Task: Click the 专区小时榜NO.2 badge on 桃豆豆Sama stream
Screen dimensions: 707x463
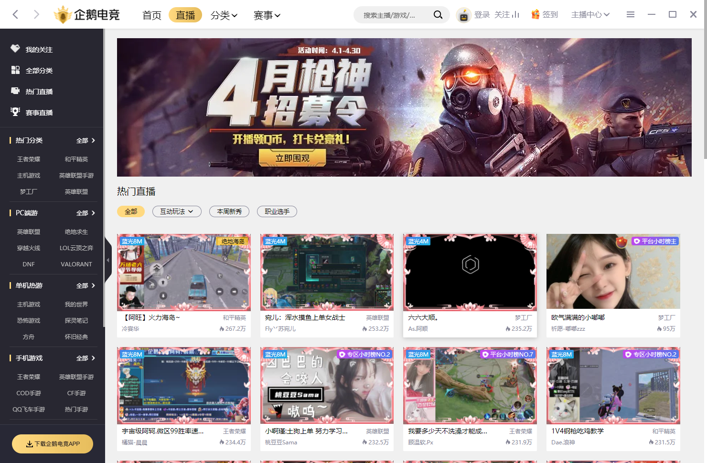Action: click(364, 355)
